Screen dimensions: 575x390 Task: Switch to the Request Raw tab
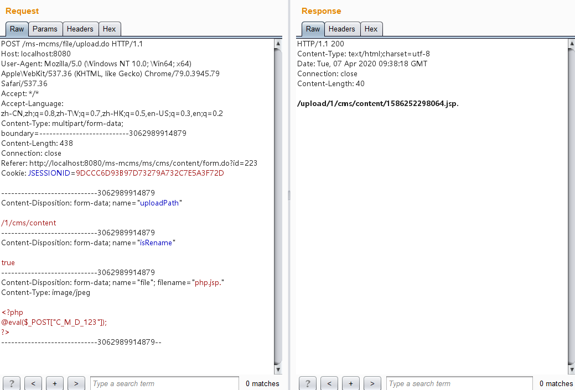point(17,29)
